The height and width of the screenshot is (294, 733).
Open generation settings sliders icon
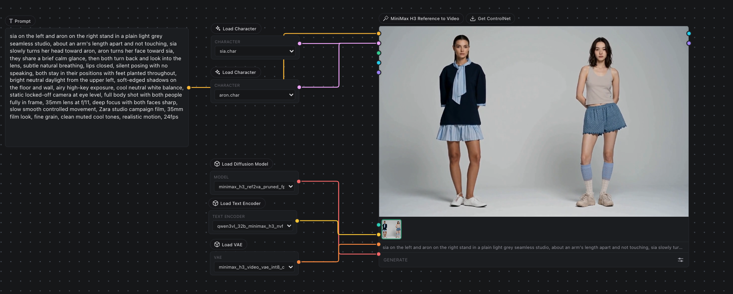pos(680,260)
